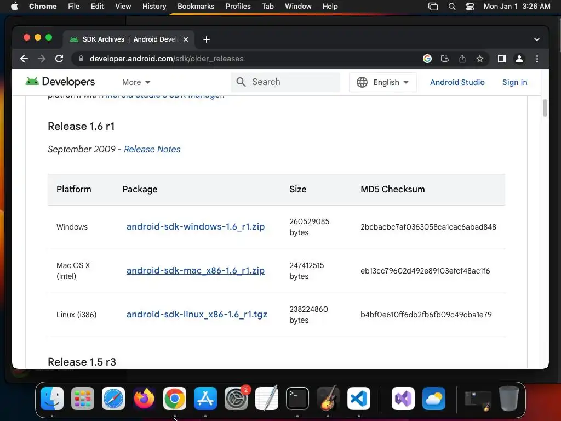
Task: Click the Sign in link
Action: click(x=514, y=82)
